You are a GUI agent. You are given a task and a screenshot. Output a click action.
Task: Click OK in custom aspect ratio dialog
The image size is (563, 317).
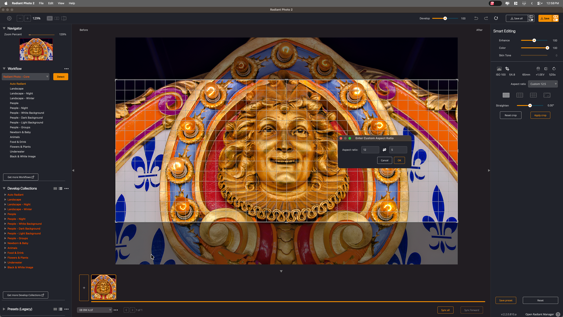pos(399,160)
